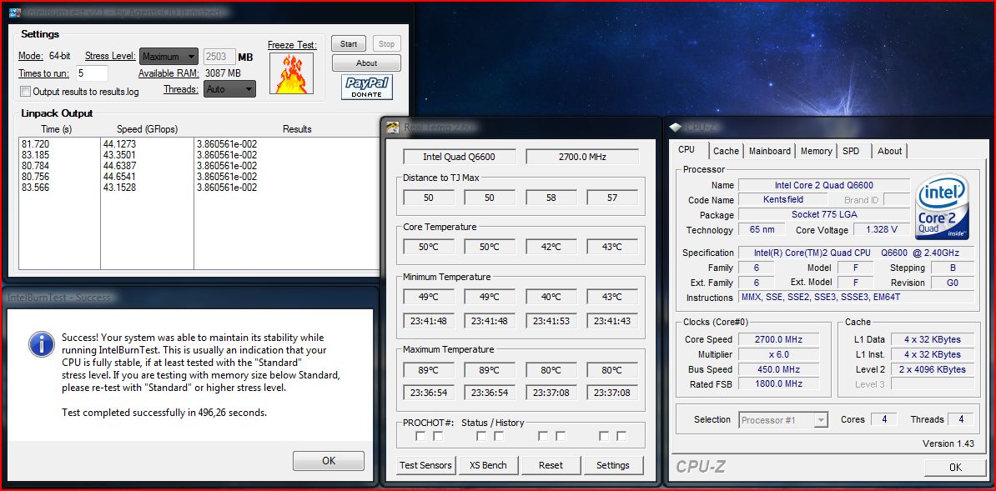Open Settings in Real Temp
The height and width of the screenshot is (491, 996).
[x=613, y=465]
